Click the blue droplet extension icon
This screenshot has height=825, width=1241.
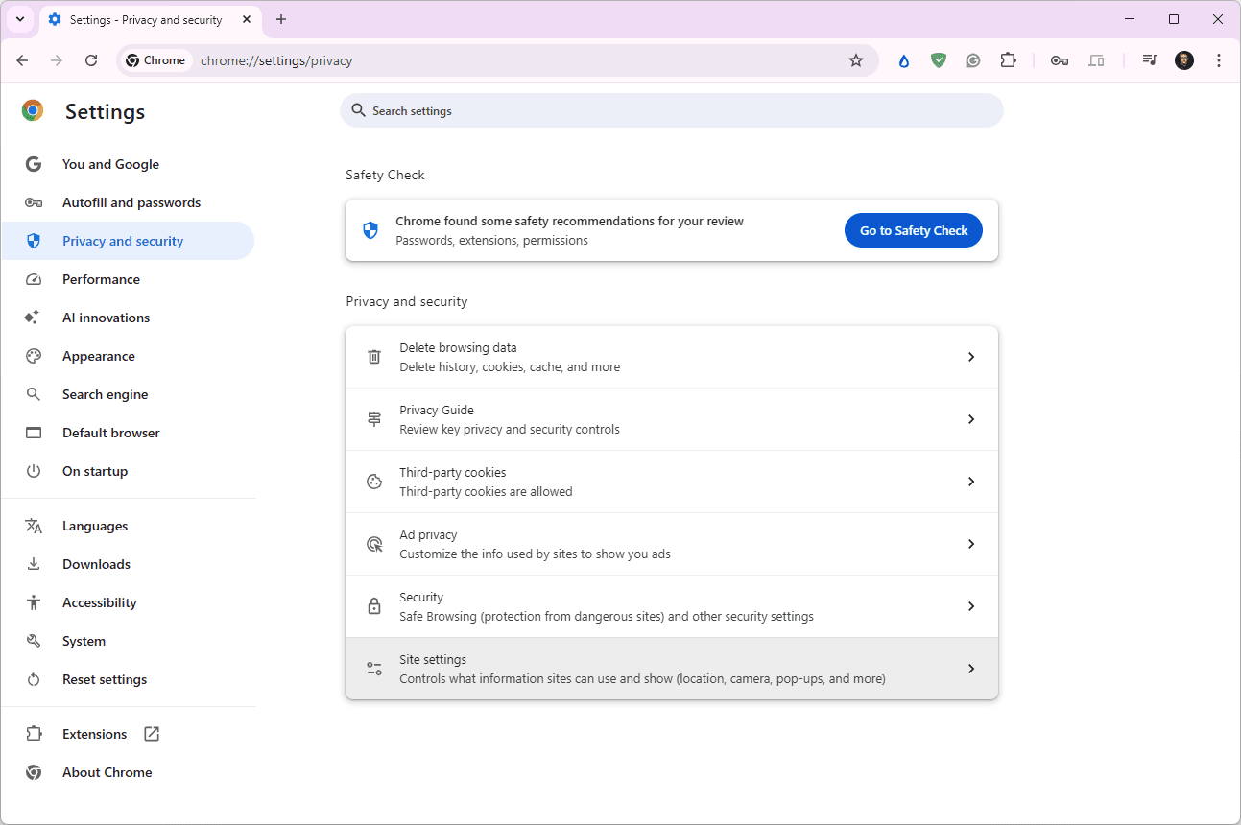click(903, 60)
